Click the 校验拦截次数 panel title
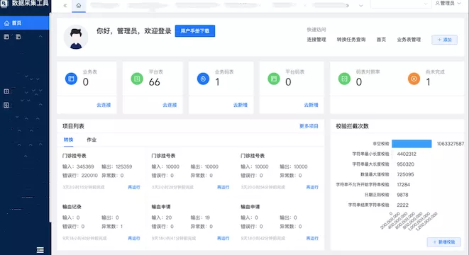The image size is (469, 255). (352, 126)
